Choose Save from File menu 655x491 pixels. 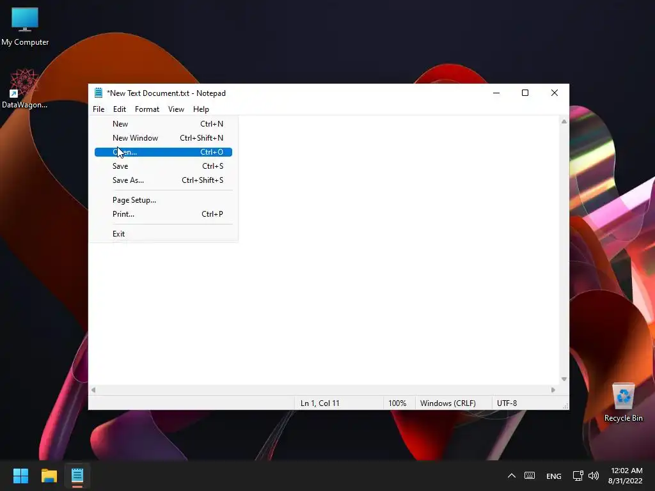click(163, 166)
